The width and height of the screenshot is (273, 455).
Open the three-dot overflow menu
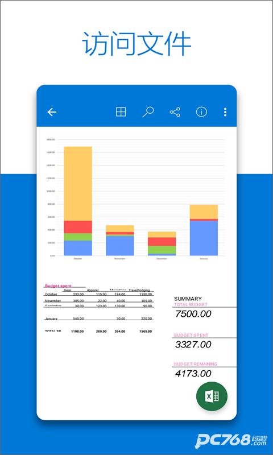225,112
